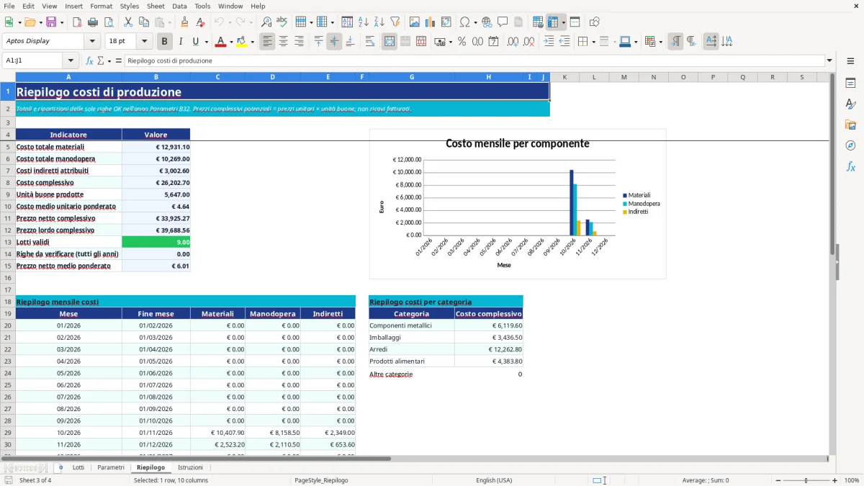Run the spelling check
864x486 pixels.
click(282, 22)
